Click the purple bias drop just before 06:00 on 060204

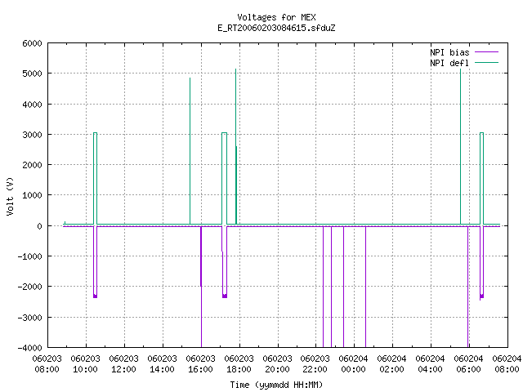pyautogui.click(x=468, y=287)
